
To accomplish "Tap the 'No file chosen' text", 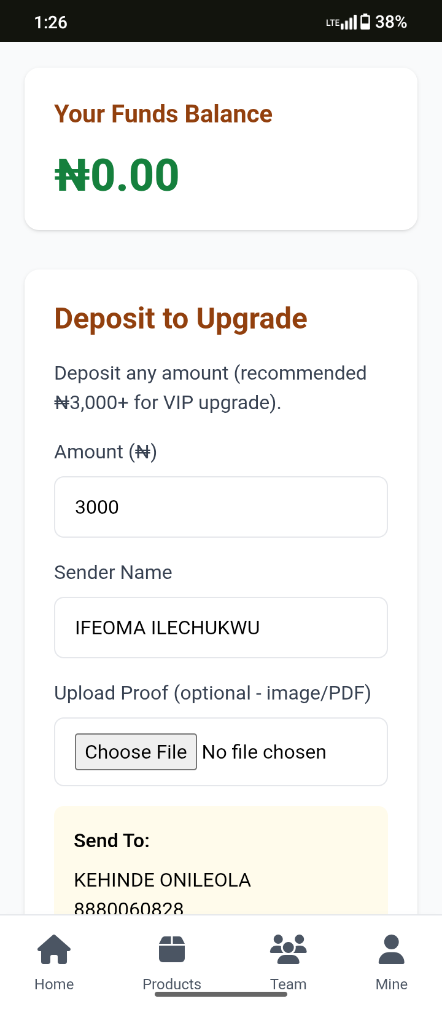I will 264,752.
